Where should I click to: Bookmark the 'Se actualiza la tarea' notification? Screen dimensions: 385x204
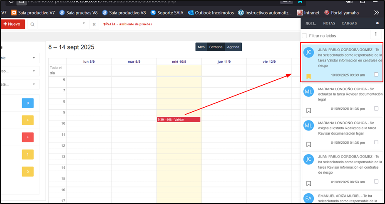[x=308, y=111]
